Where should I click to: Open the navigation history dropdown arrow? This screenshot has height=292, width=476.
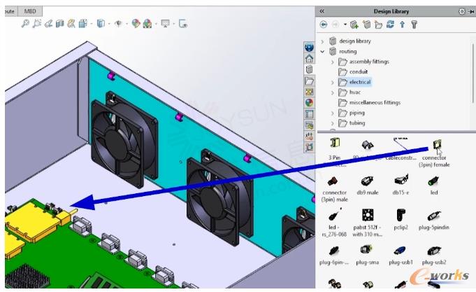tap(345, 25)
